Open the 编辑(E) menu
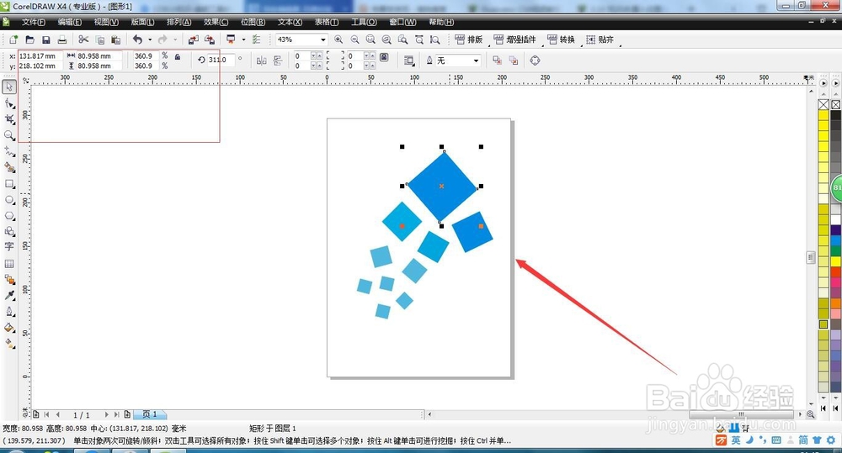 click(70, 22)
